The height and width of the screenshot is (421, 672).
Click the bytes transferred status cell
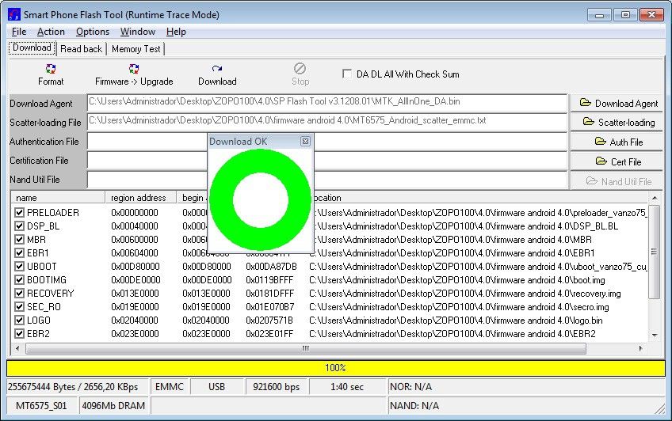77,387
